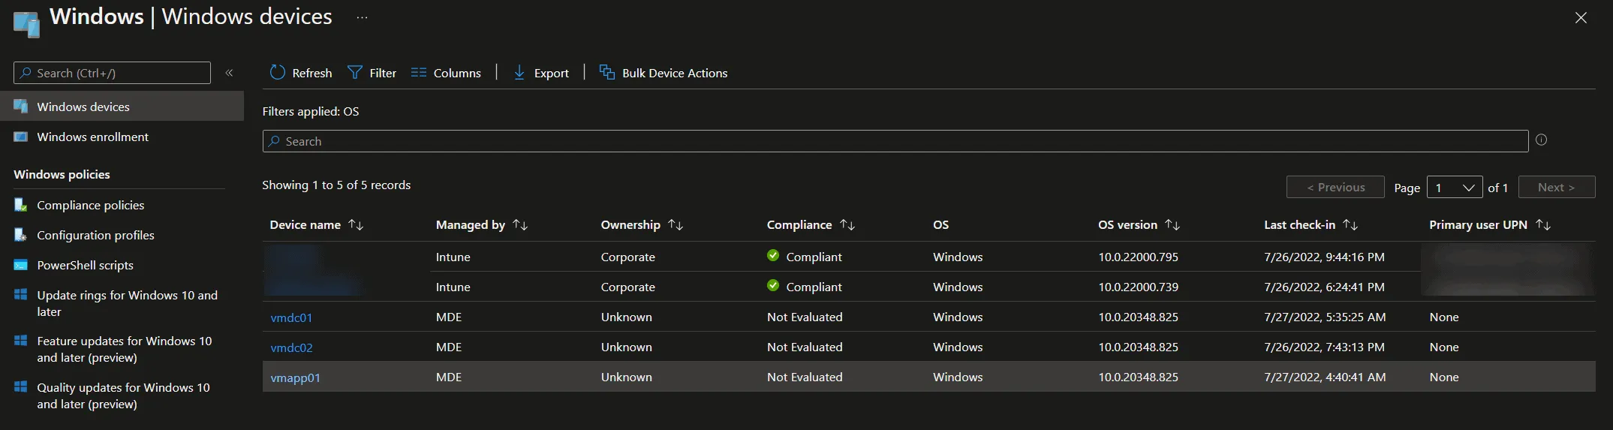This screenshot has height=430, width=1613.
Task: Sort by Compliance using its arrows
Action: 847,225
